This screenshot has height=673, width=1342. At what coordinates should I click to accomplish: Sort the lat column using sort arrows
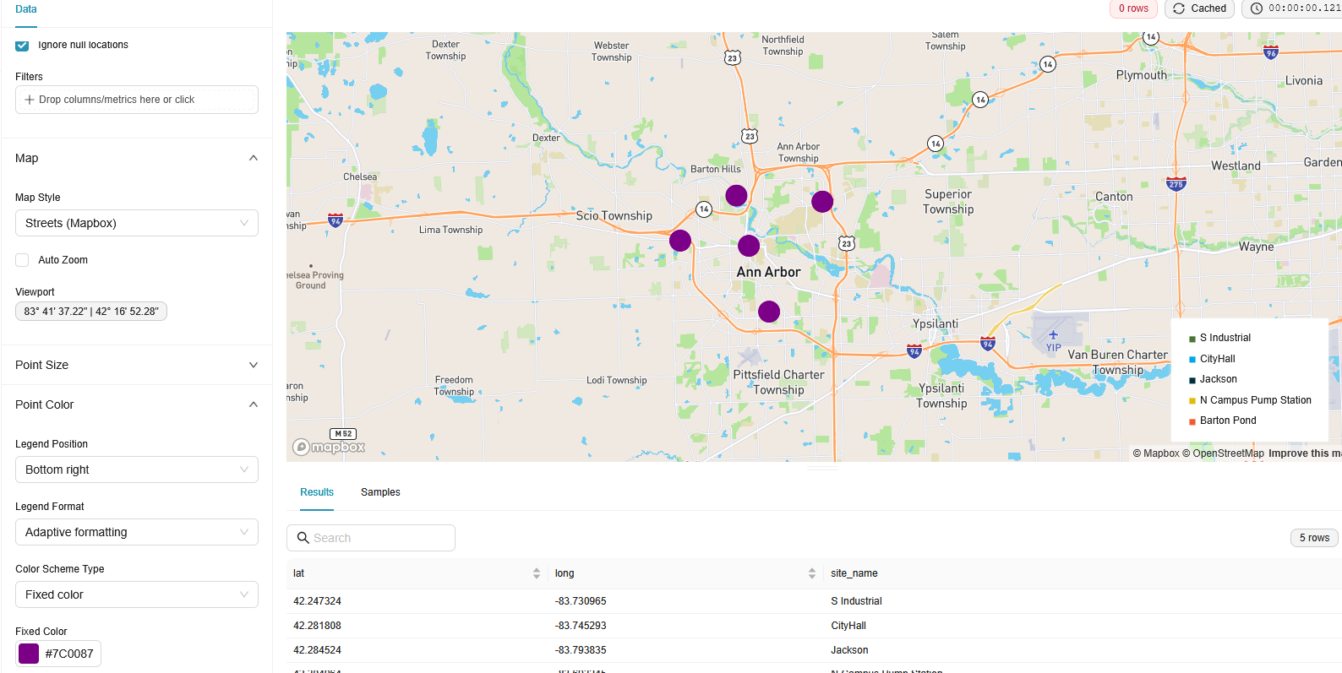(x=536, y=573)
